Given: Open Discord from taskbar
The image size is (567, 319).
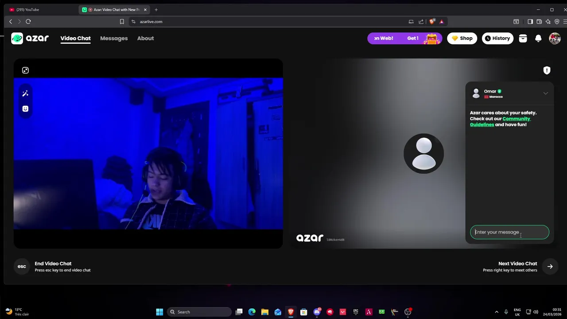Looking at the screenshot, I should (x=317, y=312).
